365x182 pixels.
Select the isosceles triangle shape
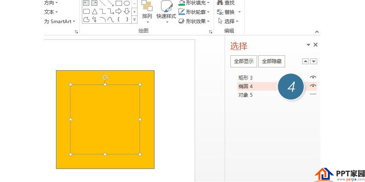[94, 11]
